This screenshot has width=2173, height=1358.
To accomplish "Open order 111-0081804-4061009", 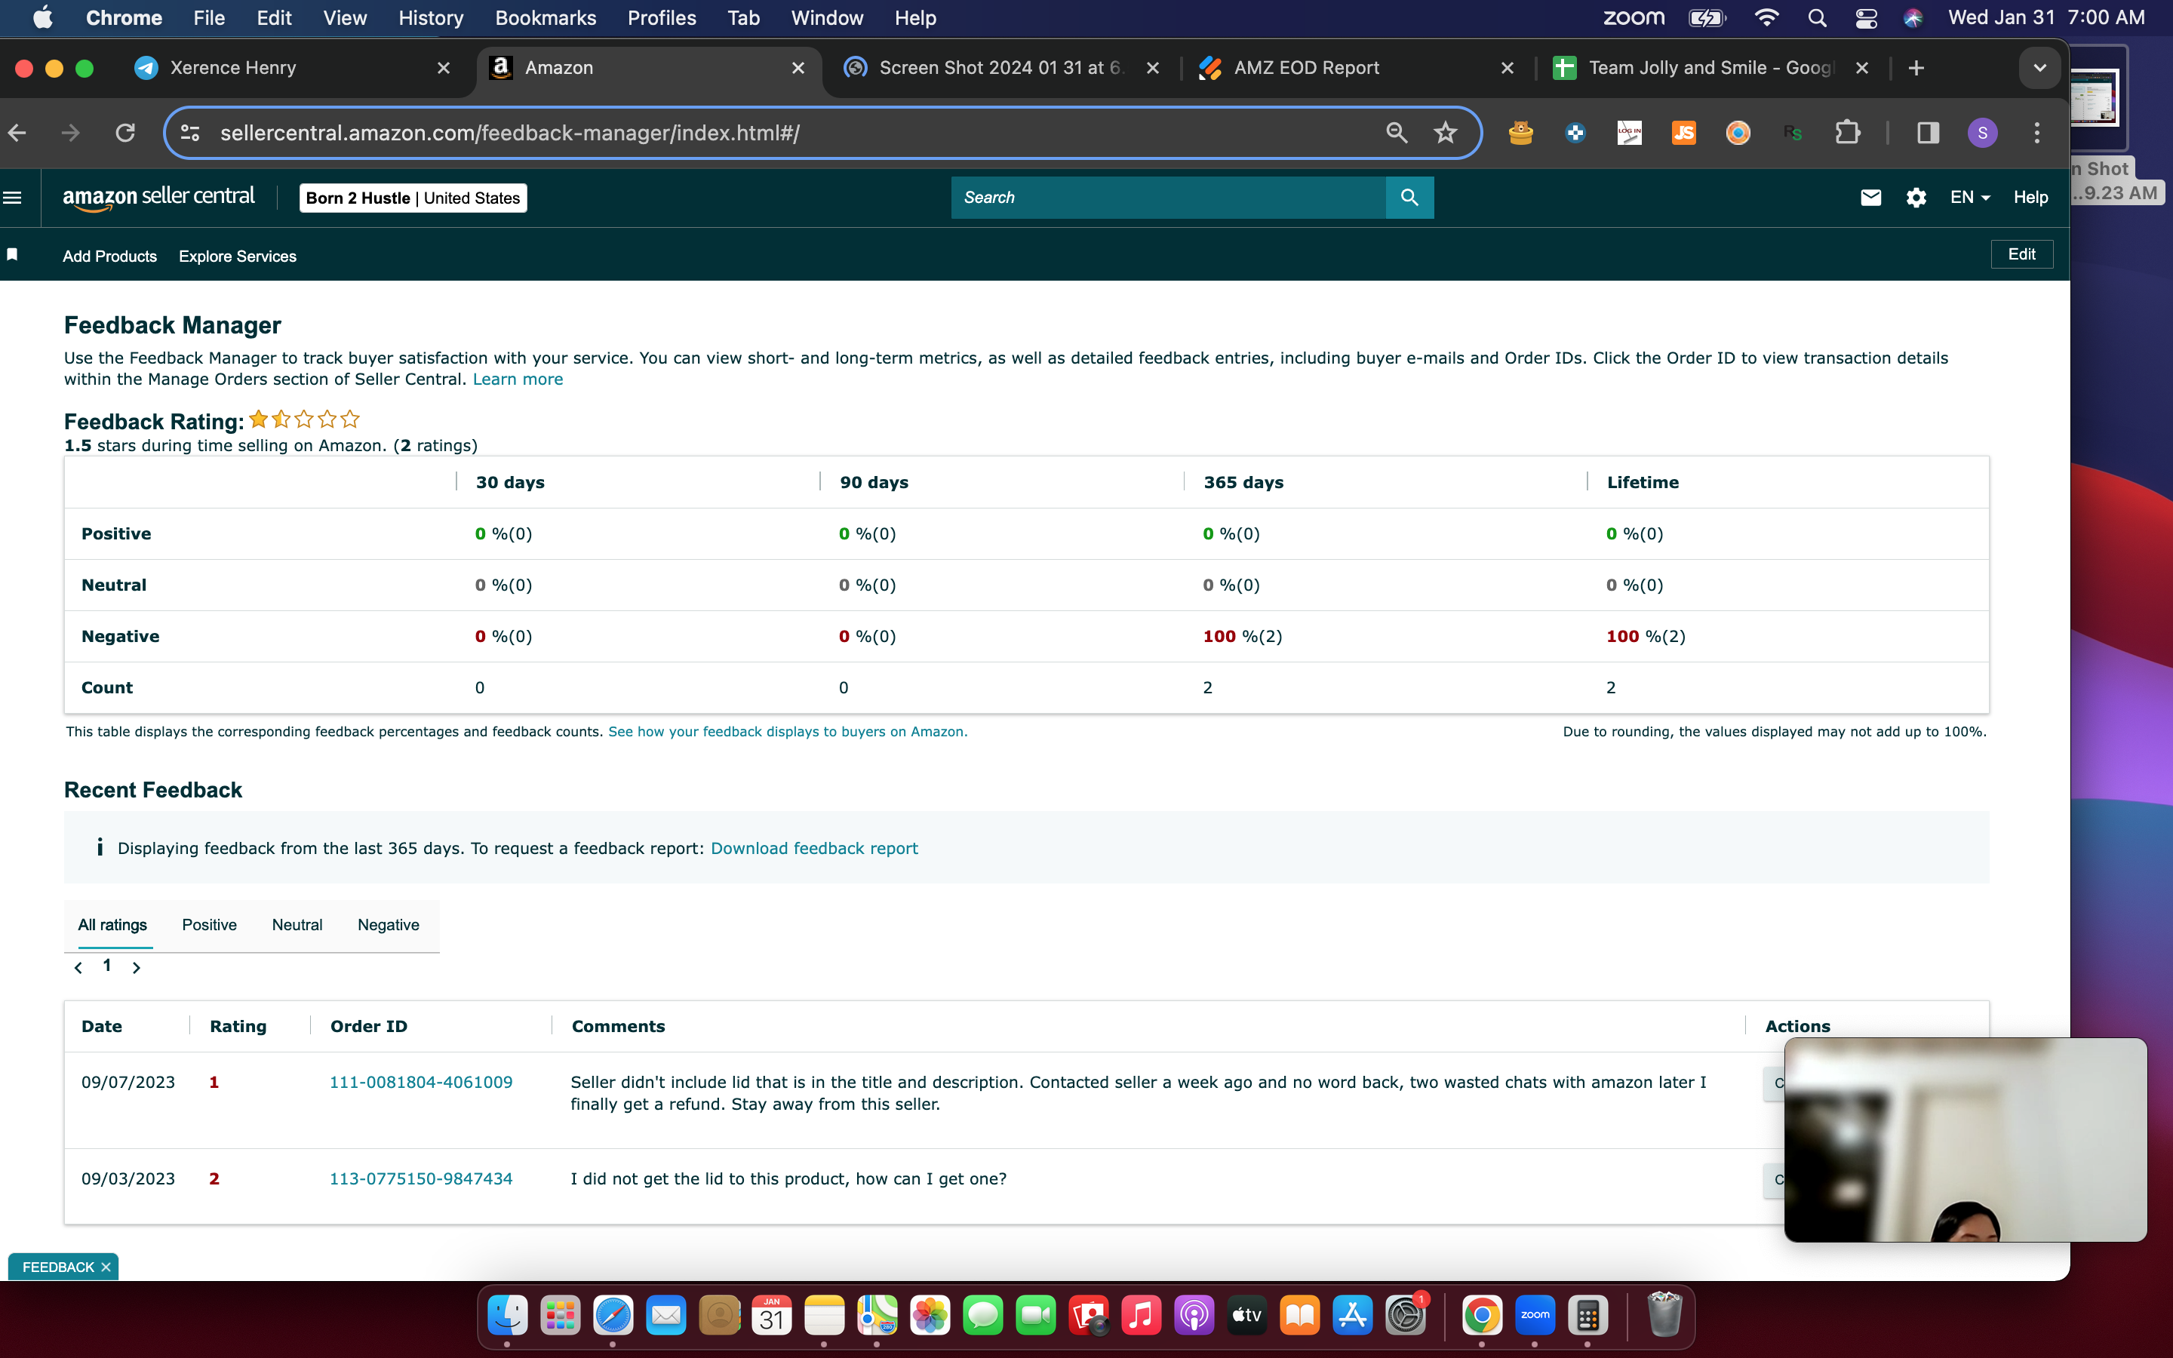I will [x=421, y=1081].
